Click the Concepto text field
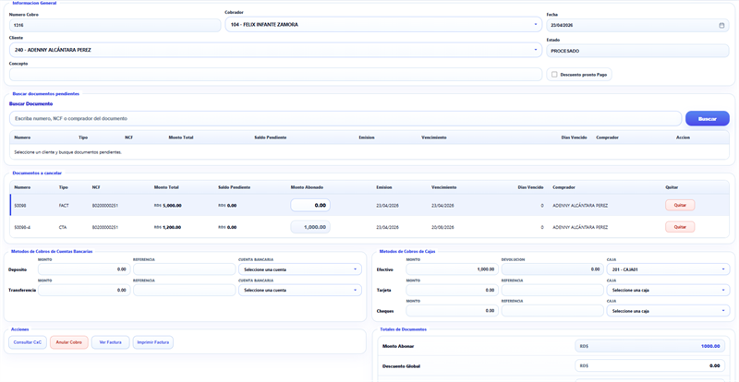 pos(274,74)
